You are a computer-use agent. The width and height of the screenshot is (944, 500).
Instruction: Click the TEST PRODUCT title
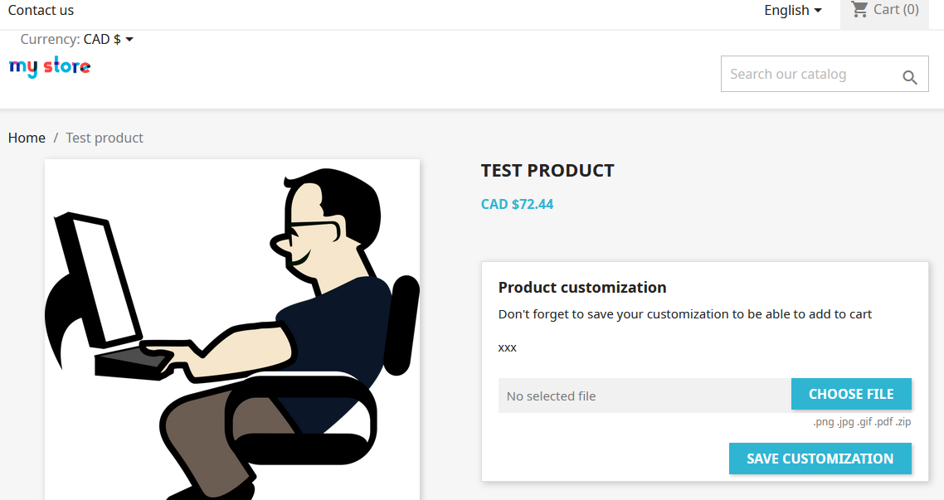547,171
